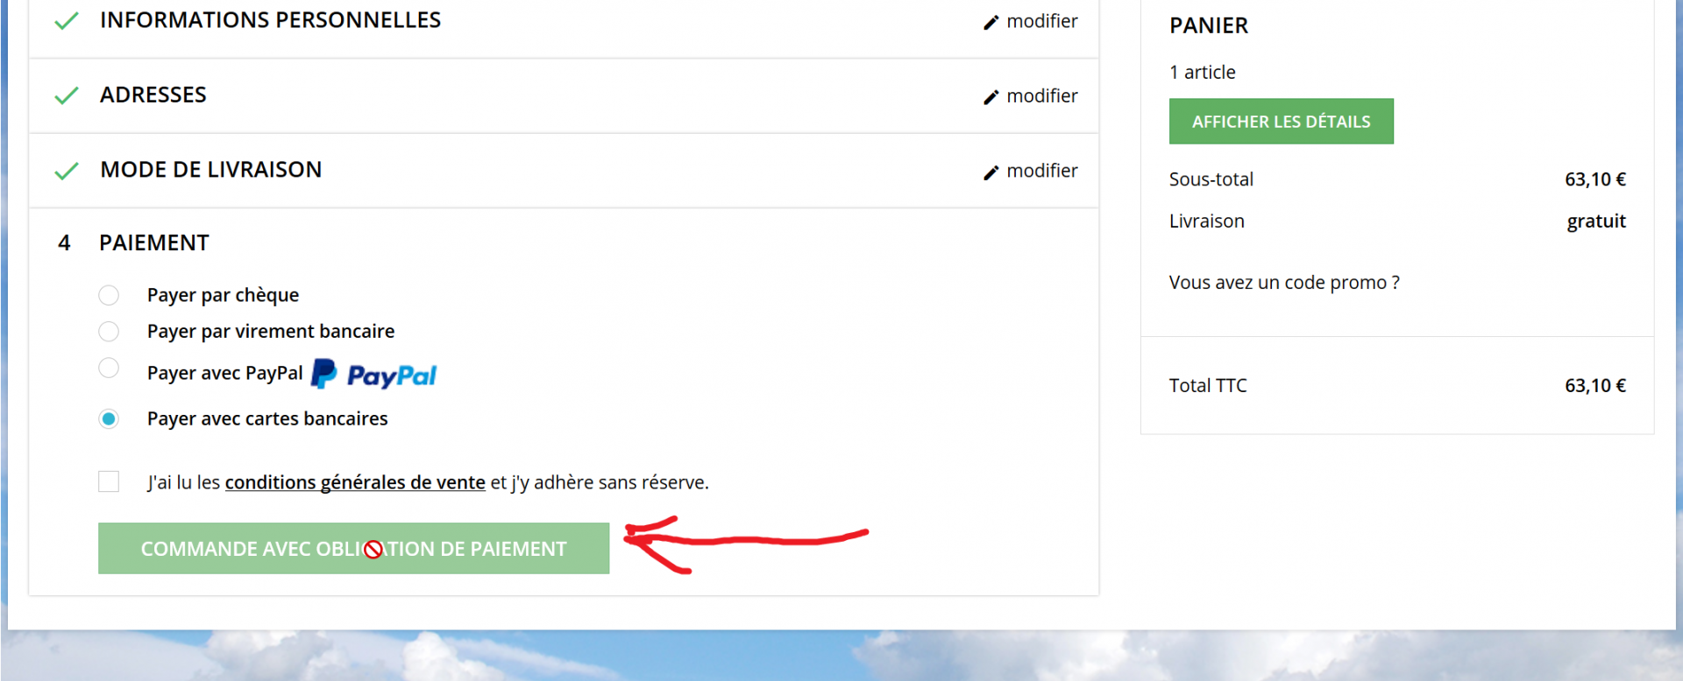Click Commande avec obligation de paiement

point(354,549)
